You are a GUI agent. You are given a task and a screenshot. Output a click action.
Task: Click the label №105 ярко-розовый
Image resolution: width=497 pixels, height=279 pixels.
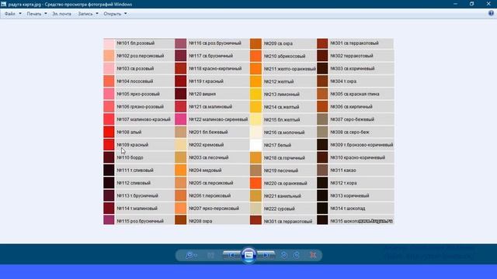tap(138, 94)
